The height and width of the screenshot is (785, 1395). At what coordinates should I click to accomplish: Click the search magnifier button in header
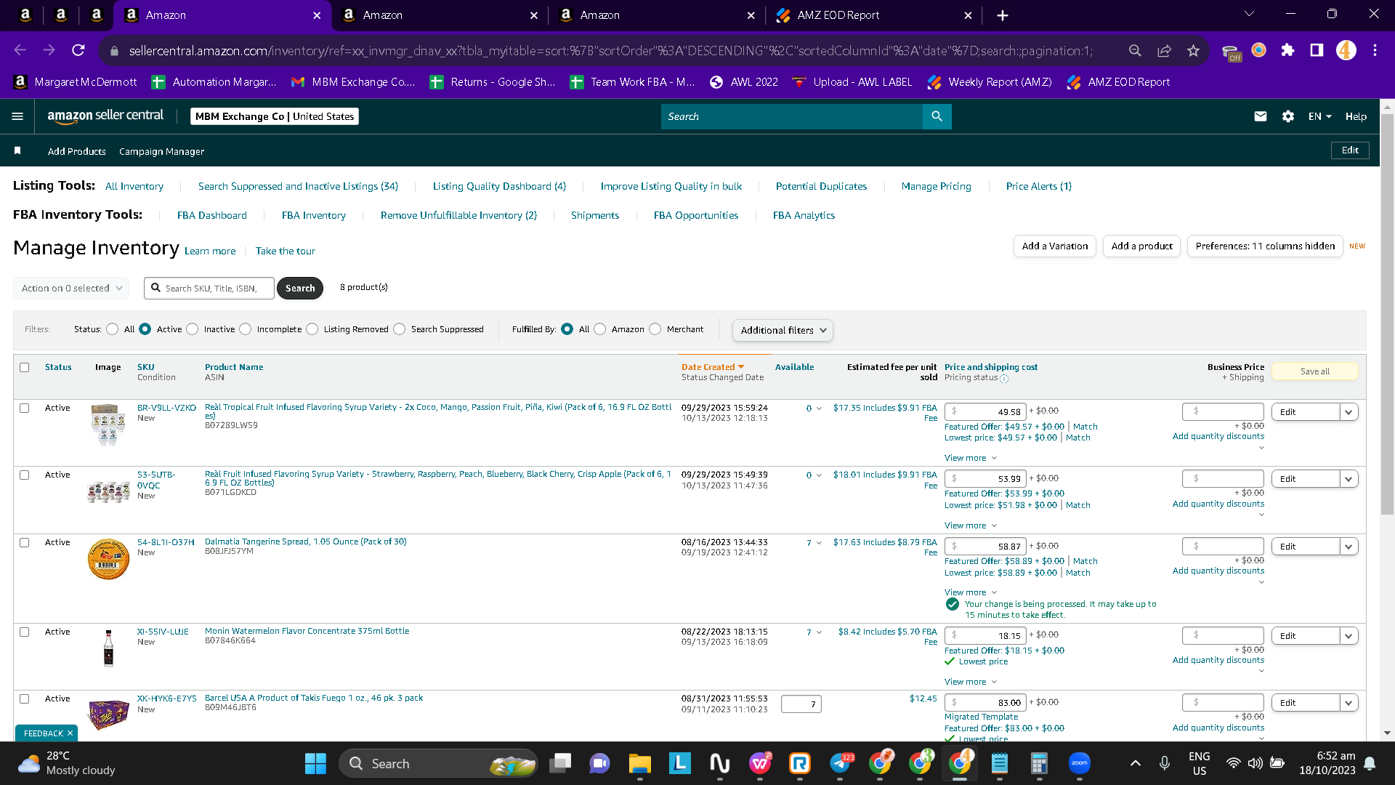click(x=937, y=116)
